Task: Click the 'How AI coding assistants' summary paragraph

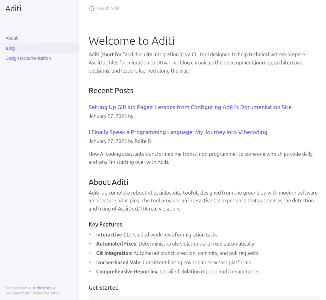Action: coord(201,158)
